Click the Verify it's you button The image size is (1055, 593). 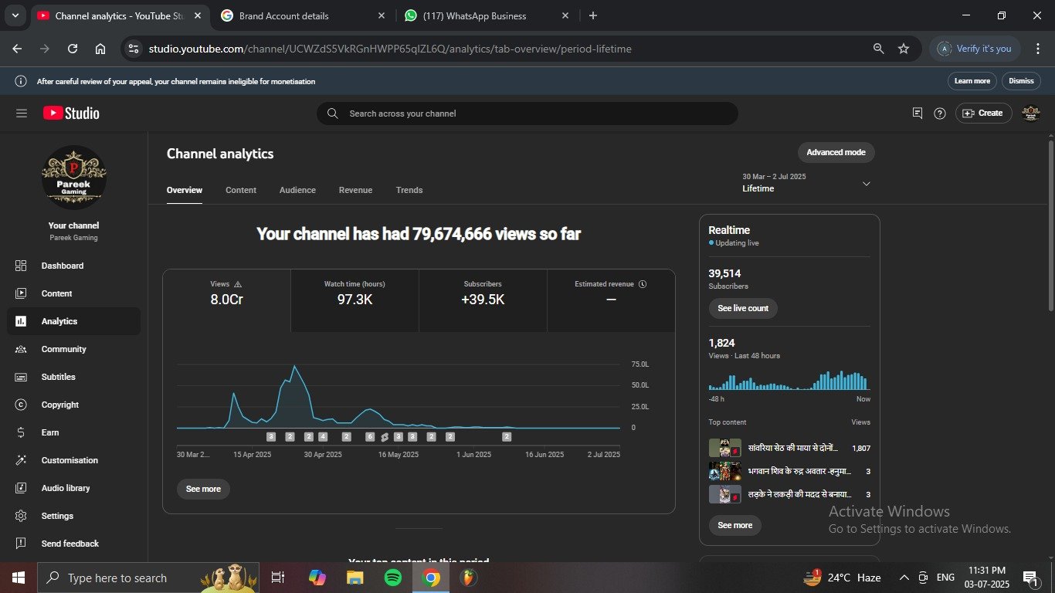[x=975, y=49]
